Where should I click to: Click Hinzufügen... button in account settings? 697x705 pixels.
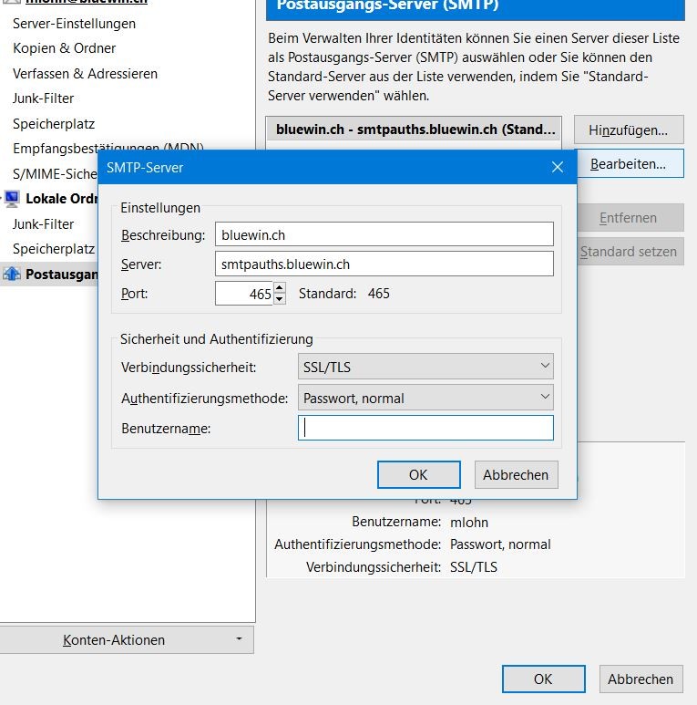[629, 130]
